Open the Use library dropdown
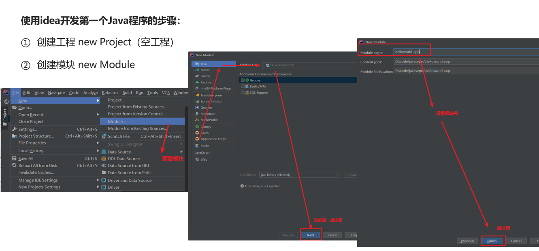Image resolution: width=539 pixels, height=251 pixels. coord(299,175)
